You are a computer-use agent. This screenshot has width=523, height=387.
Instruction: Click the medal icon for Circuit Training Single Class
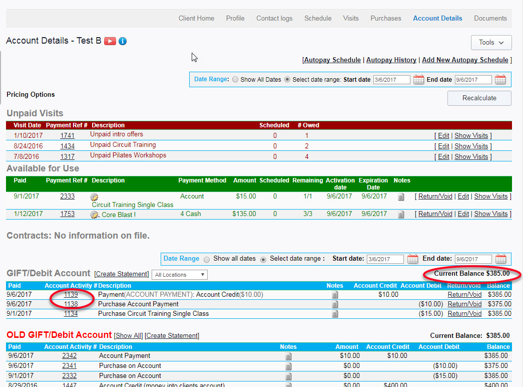[x=94, y=197]
